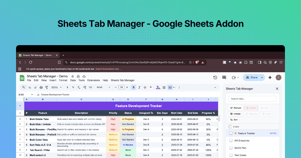
Task: Open the Share options dropdown arrow
Action: 262,77
